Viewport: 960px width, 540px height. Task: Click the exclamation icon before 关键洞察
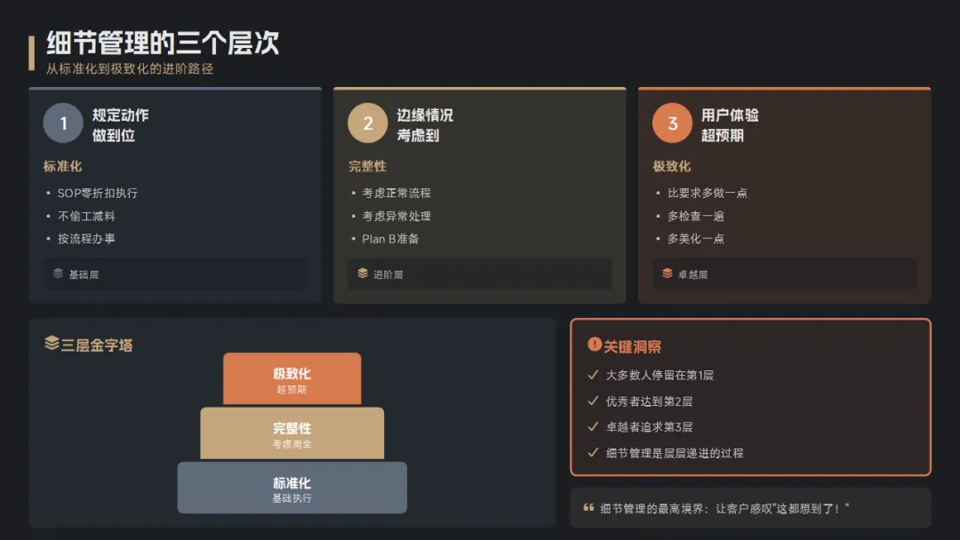pyautogui.click(x=595, y=345)
